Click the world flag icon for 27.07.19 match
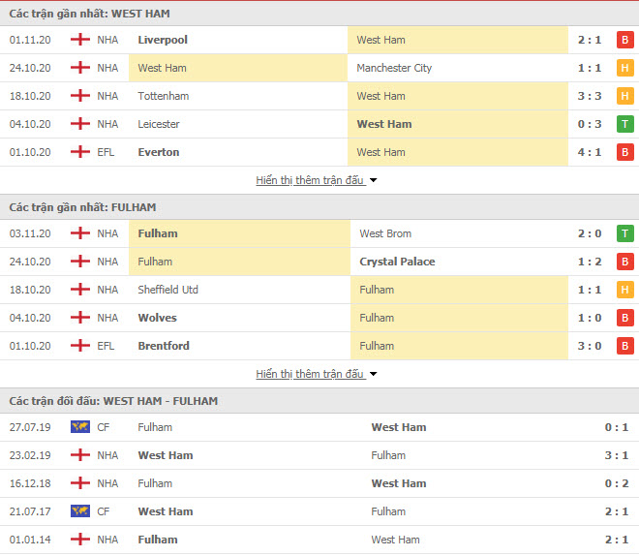This screenshot has height=556, width=639. click(x=80, y=427)
